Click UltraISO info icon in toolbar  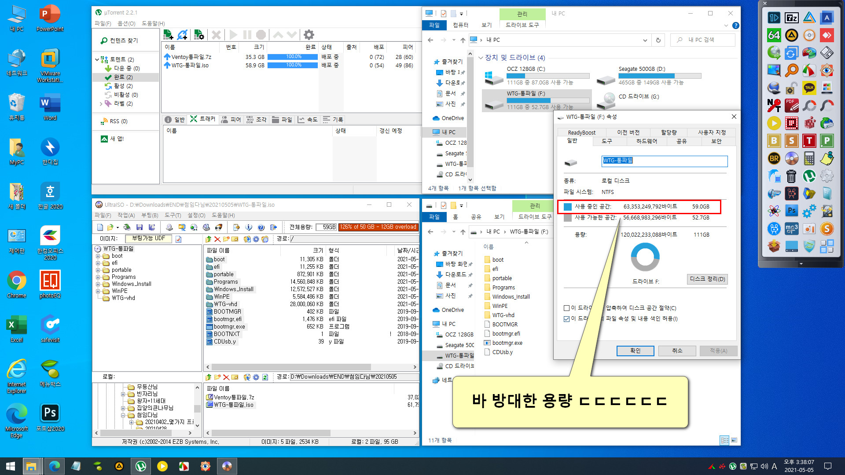click(249, 227)
